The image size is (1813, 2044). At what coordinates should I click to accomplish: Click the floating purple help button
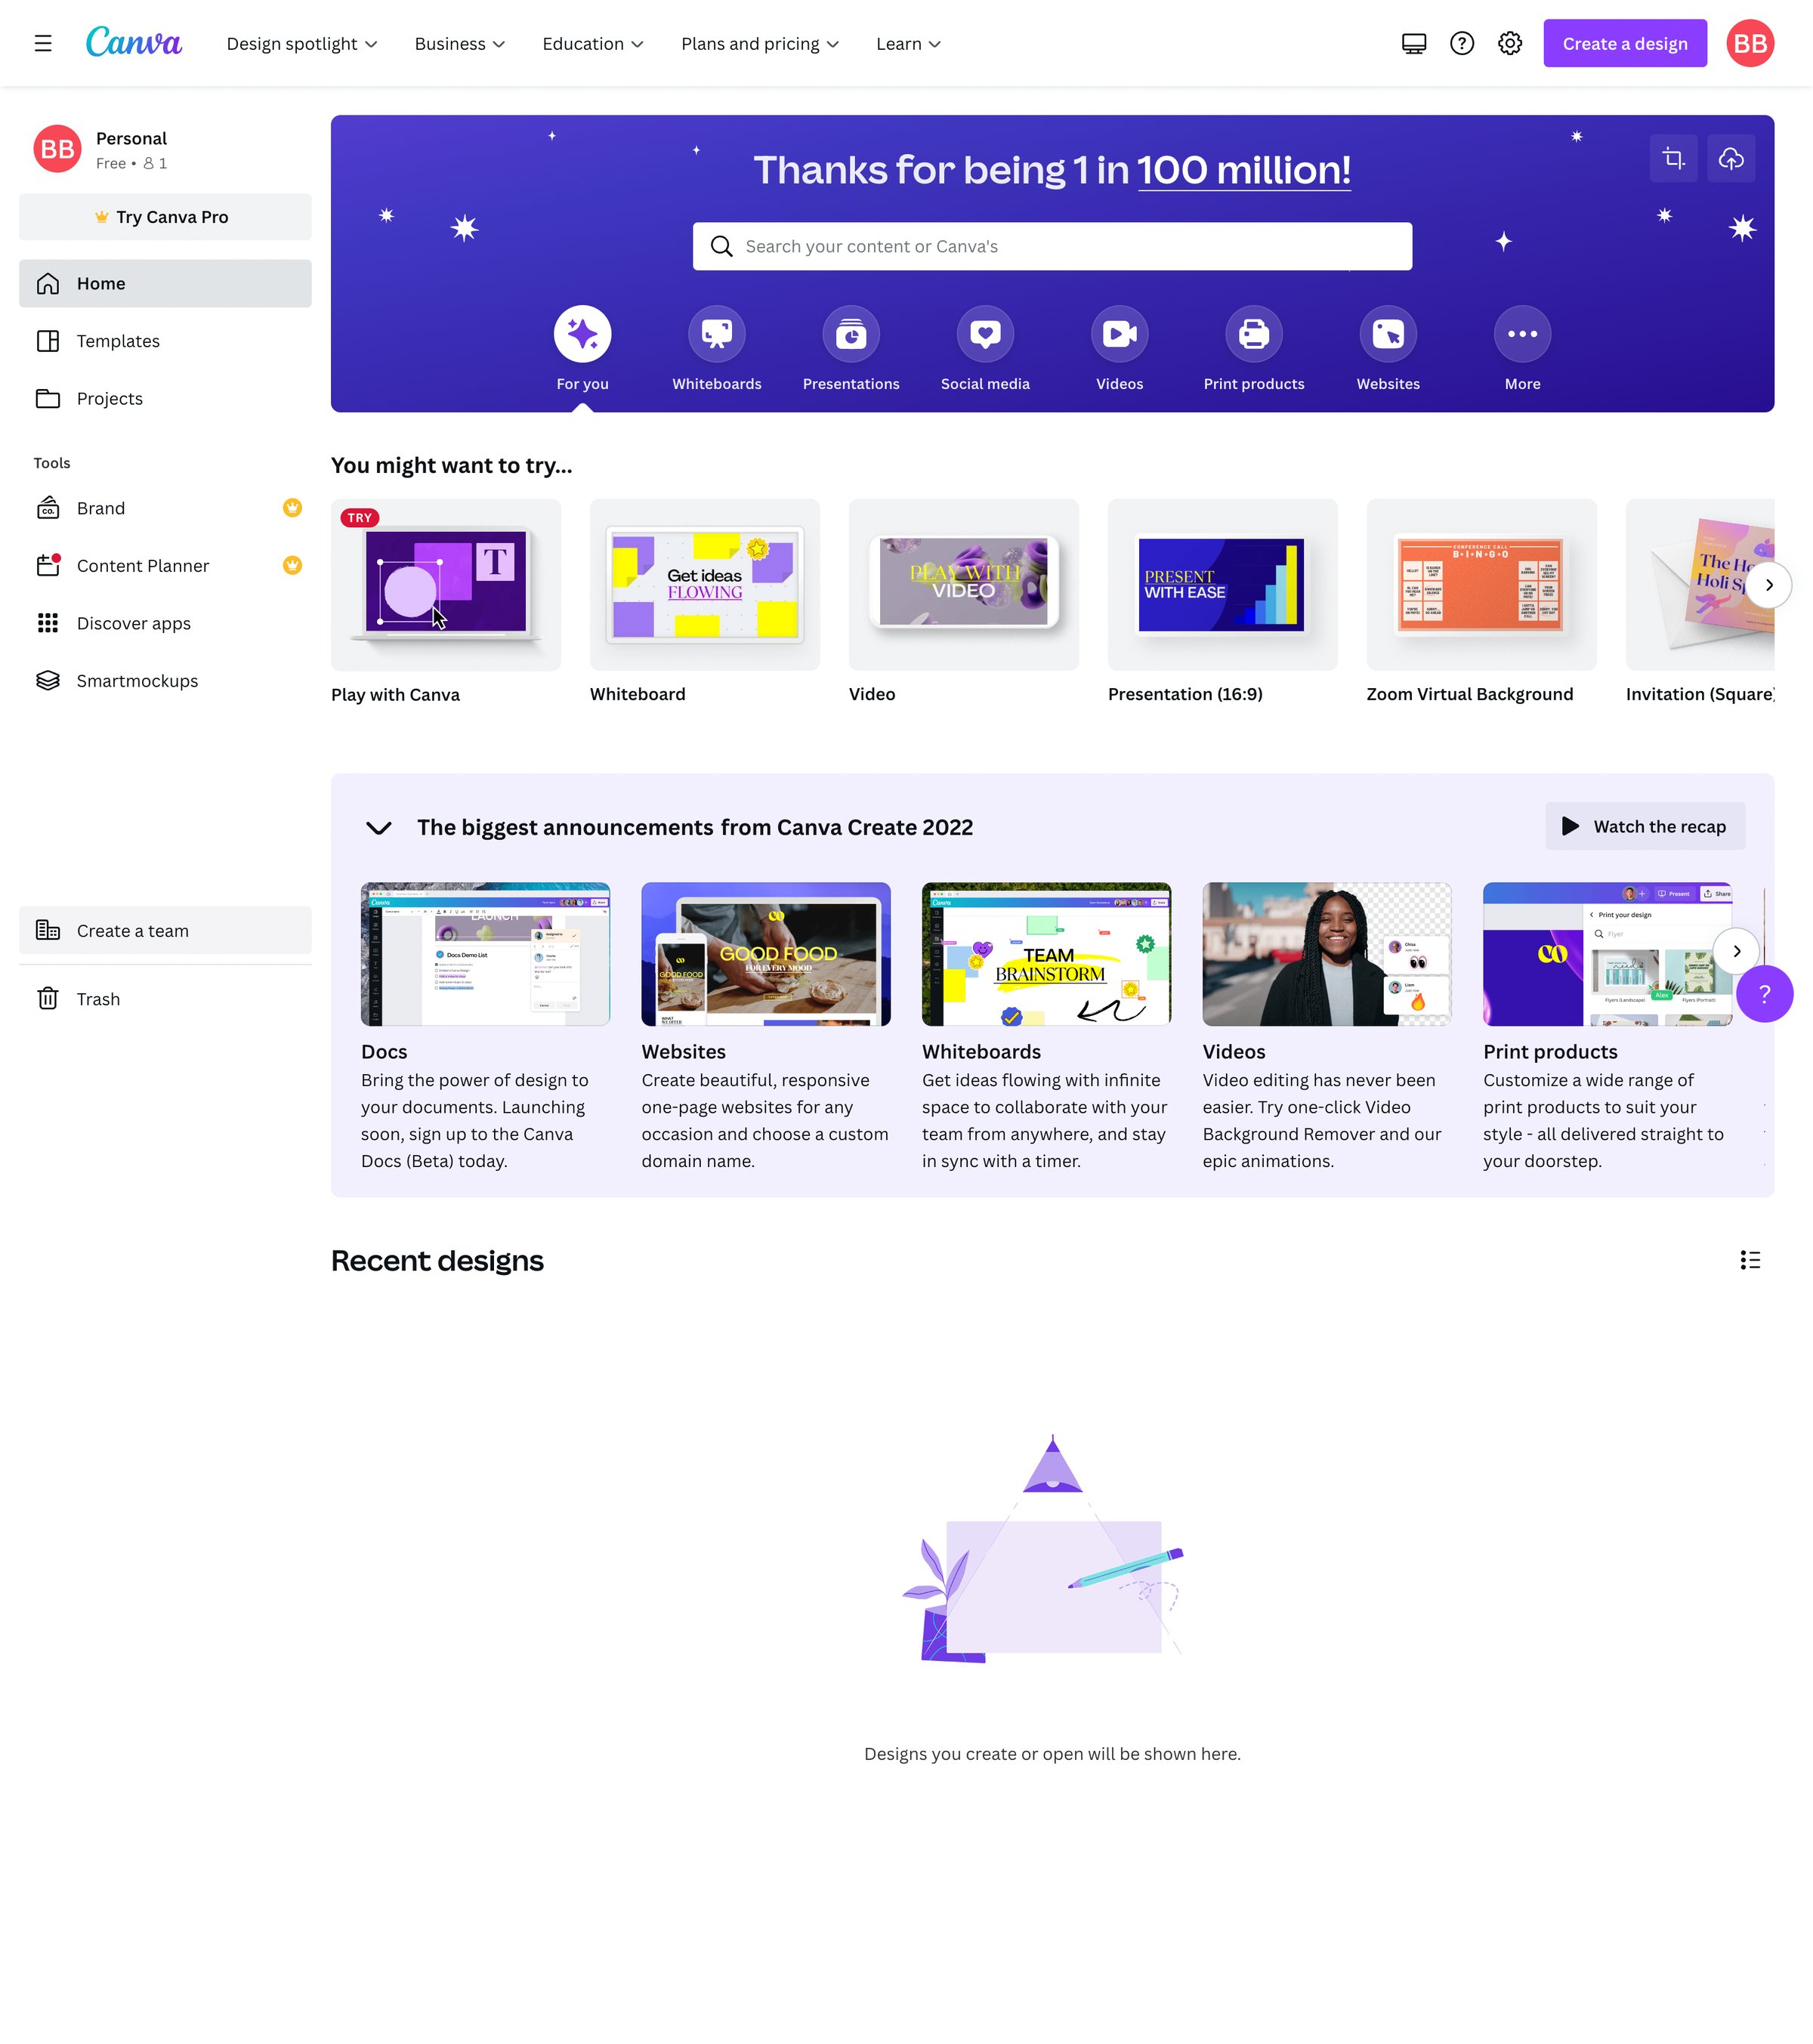click(1765, 994)
